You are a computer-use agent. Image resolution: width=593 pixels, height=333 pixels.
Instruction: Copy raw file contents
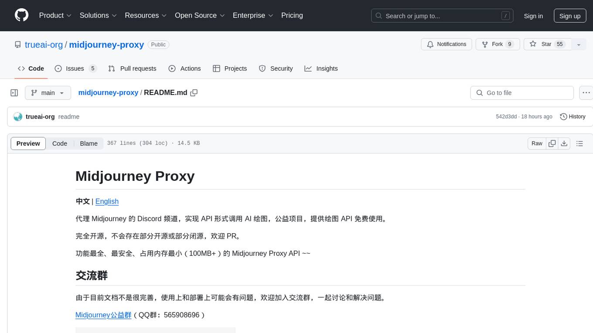pos(552,143)
